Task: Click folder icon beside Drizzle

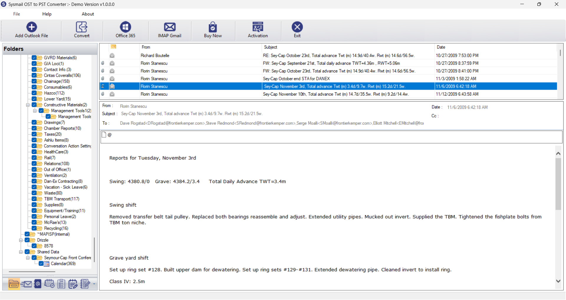Action: [32, 240]
